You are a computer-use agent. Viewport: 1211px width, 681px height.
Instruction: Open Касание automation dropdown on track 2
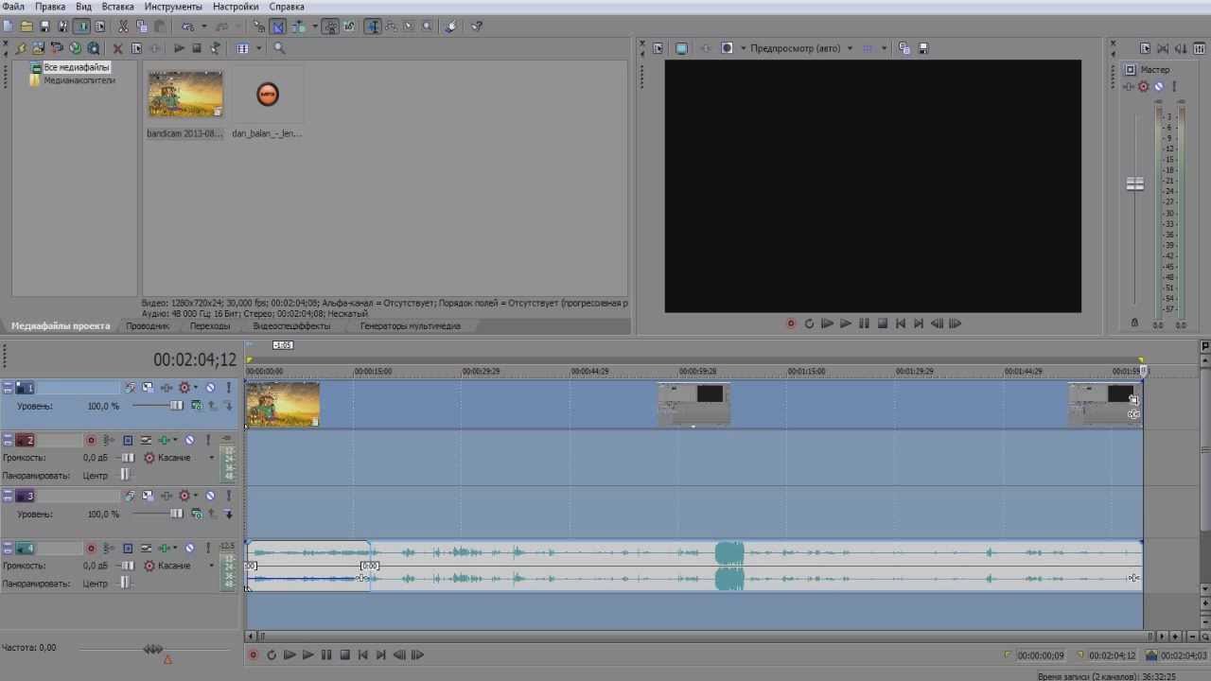pos(212,458)
